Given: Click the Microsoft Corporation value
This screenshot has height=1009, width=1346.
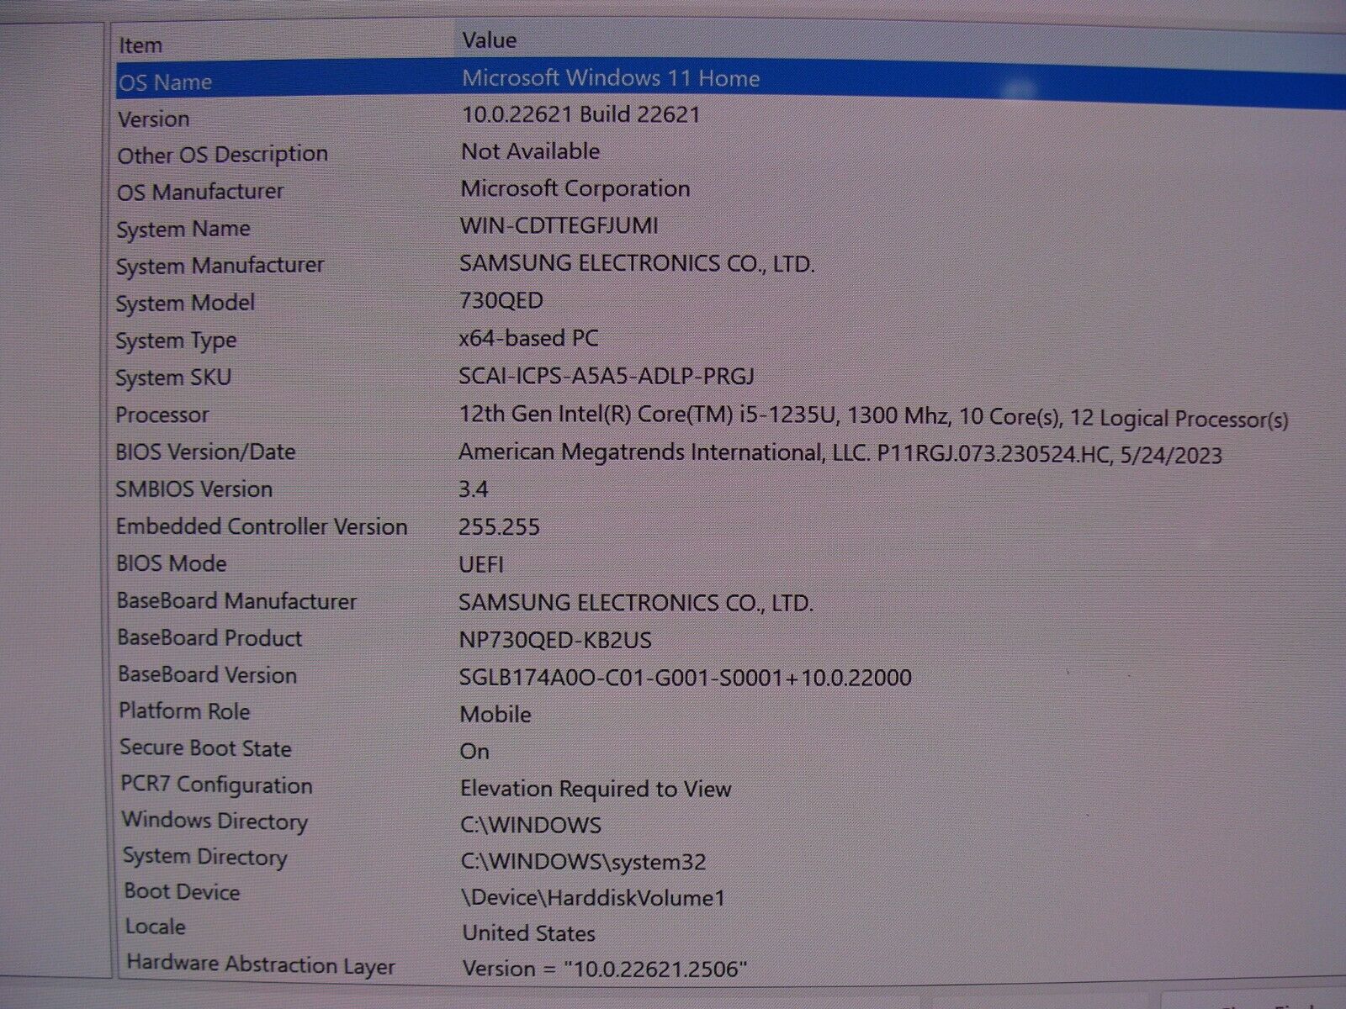Looking at the screenshot, I should [575, 189].
